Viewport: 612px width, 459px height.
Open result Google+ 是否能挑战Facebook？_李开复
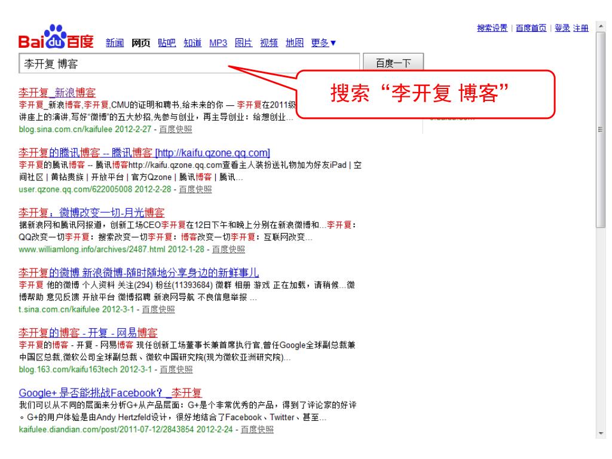(110, 393)
